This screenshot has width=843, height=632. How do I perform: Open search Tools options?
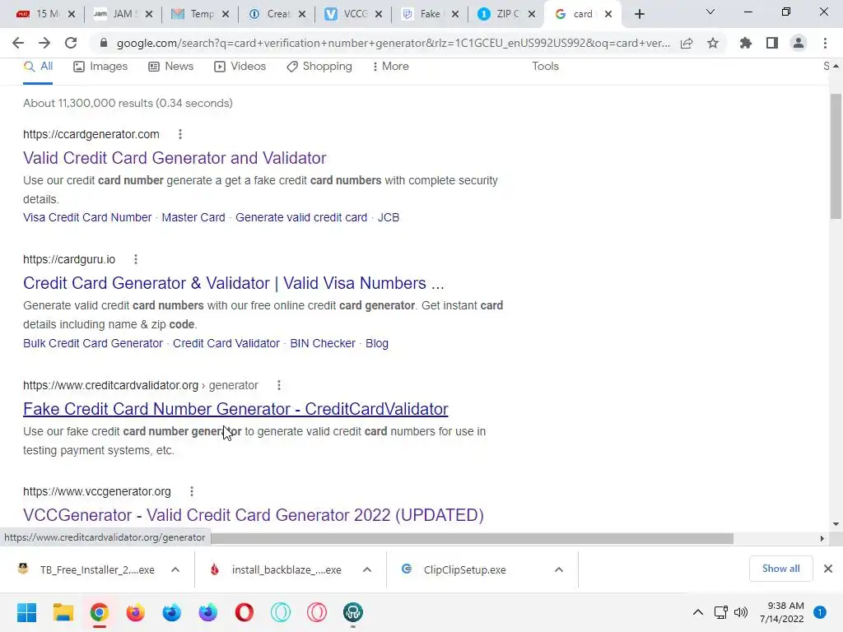pyautogui.click(x=545, y=67)
